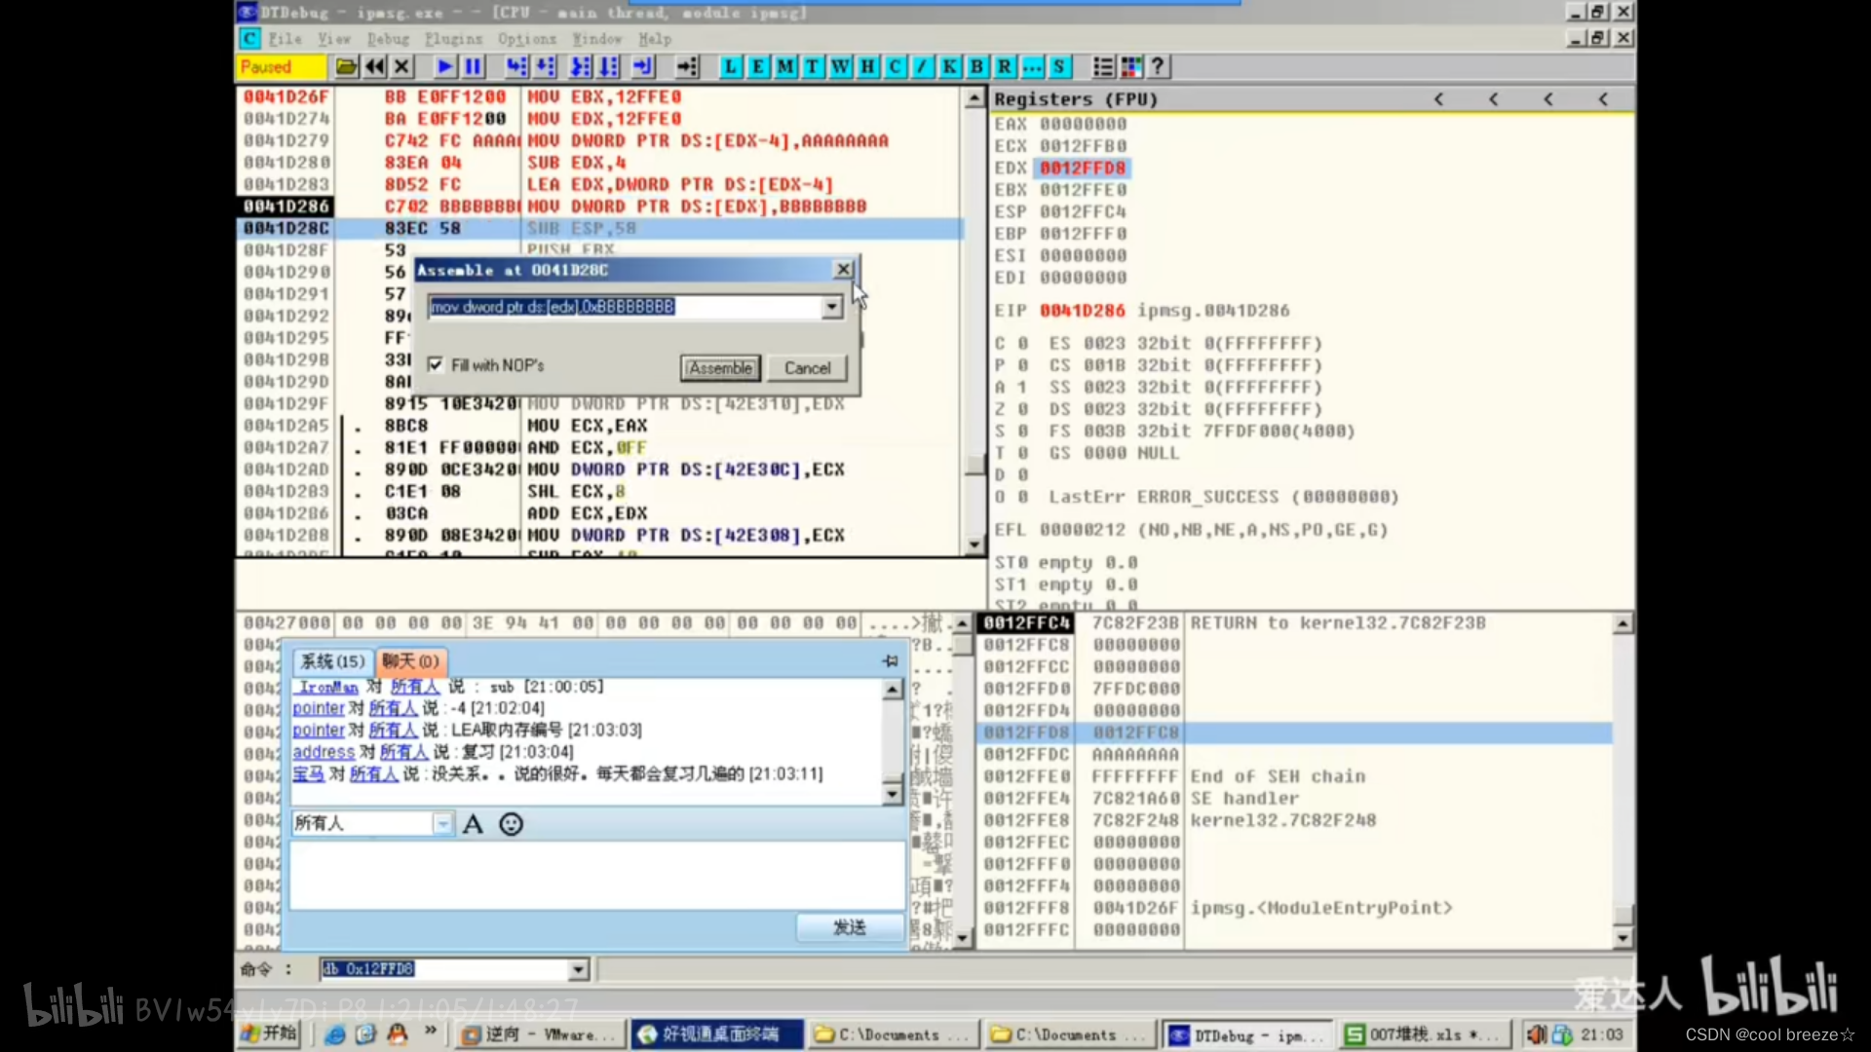
Task: Open Memory map window (M)
Action: coord(784,67)
